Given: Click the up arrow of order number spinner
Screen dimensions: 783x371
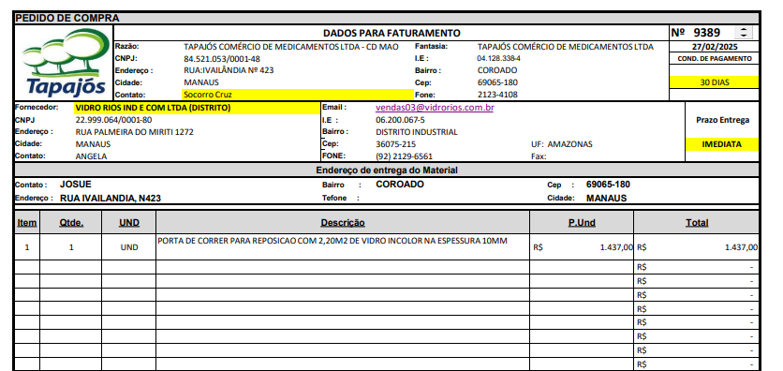Looking at the screenshot, I should pyautogui.click(x=744, y=30).
